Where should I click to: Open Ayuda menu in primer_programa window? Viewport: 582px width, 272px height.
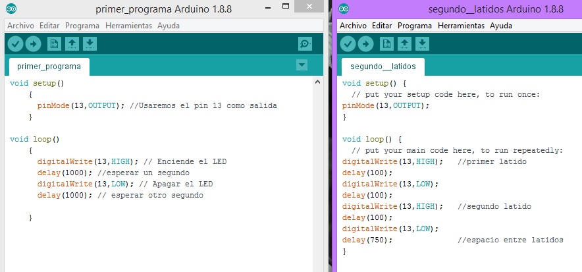[x=168, y=26]
